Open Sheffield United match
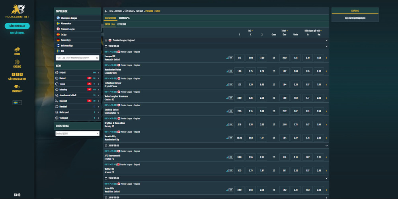Image resolution: width=398 pixels, height=199 pixels. point(112,111)
